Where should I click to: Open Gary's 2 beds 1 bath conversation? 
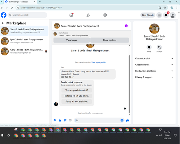(x=24, y=51)
